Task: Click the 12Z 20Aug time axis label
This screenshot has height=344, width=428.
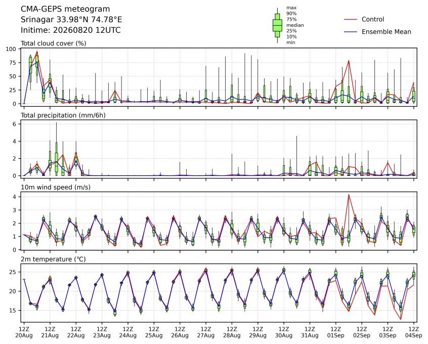Action: tap(24, 332)
